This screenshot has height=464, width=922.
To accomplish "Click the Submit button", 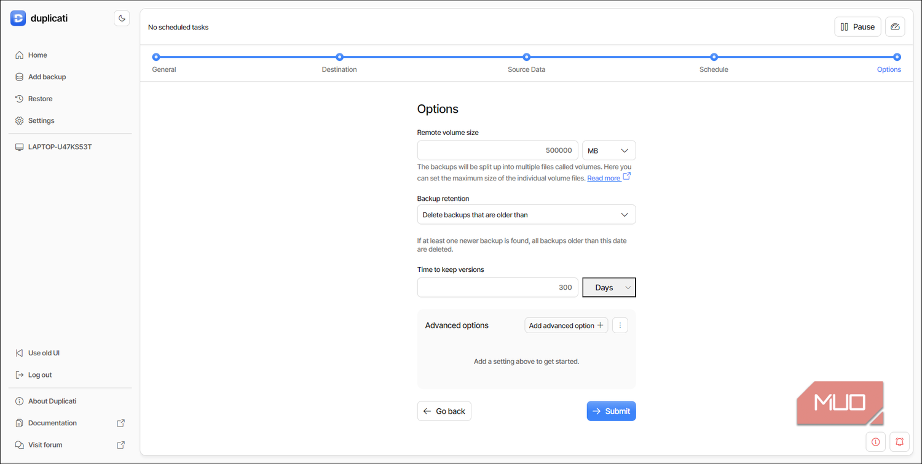I will [x=612, y=411].
